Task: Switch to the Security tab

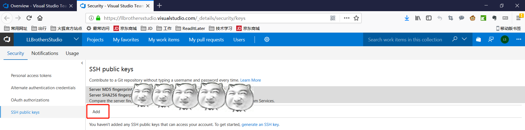Action: click(16, 53)
